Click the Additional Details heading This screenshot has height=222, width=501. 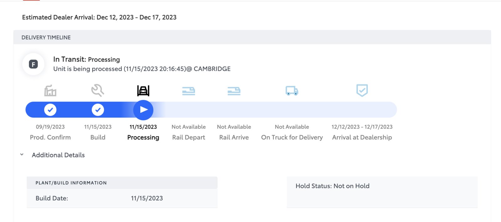[x=58, y=155]
